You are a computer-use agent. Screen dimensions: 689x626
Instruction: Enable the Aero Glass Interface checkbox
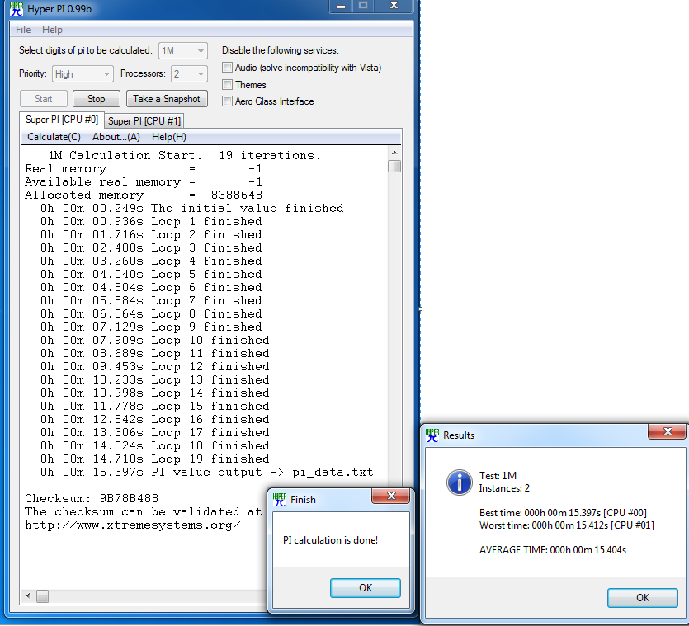click(227, 101)
